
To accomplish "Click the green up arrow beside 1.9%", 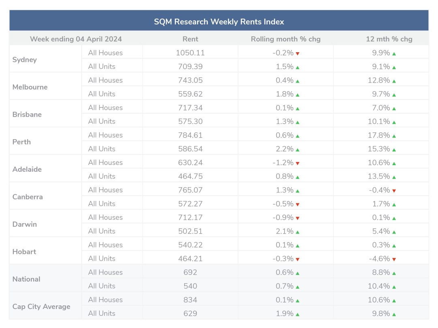I will 298,315.
